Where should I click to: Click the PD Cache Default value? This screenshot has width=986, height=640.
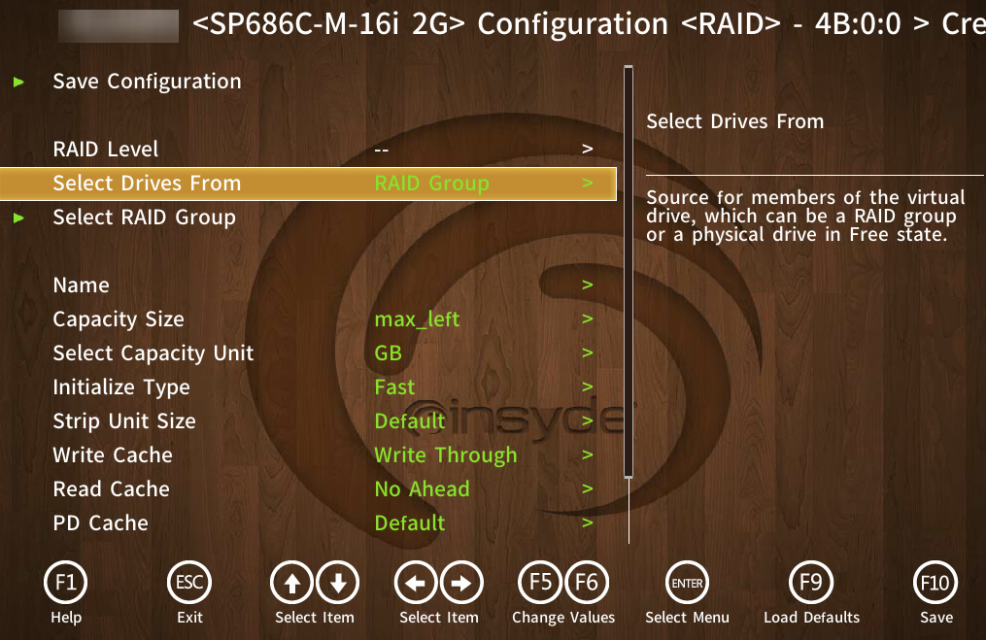click(409, 523)
